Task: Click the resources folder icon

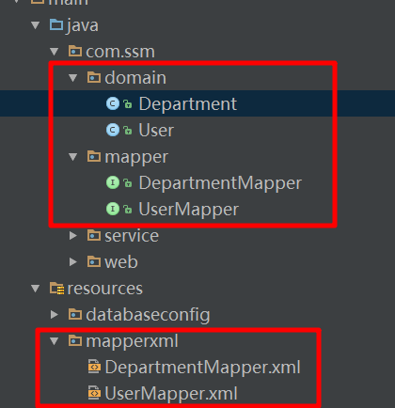Action: click(56, 289)
